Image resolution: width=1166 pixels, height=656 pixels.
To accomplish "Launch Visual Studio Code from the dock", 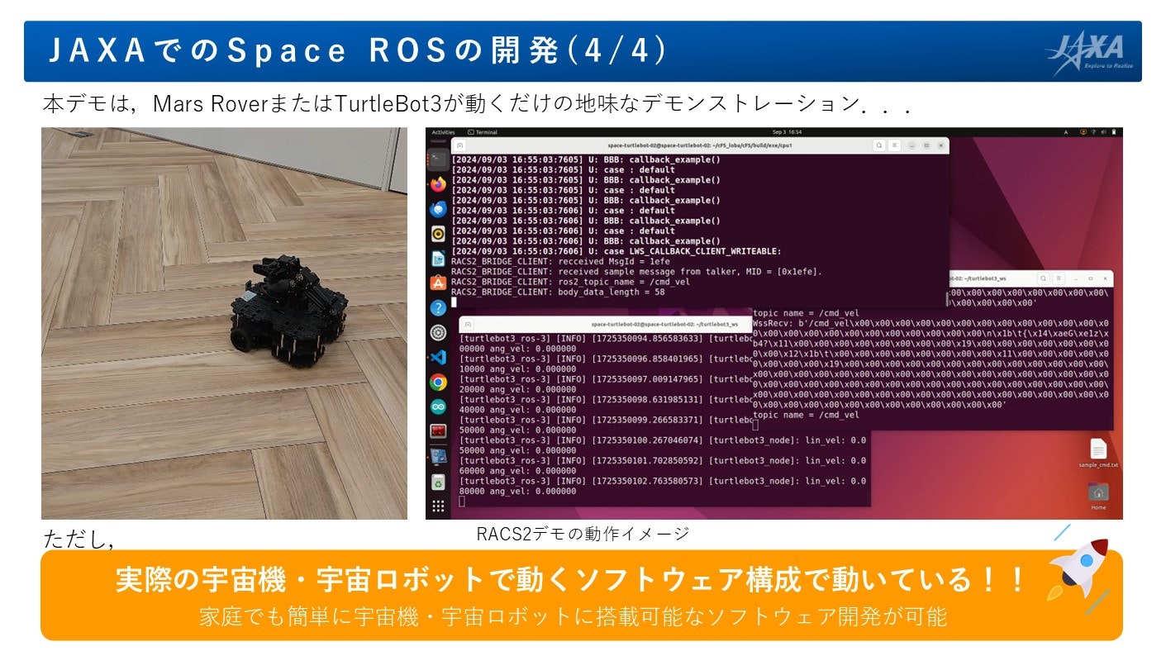I will pos(438,358).
